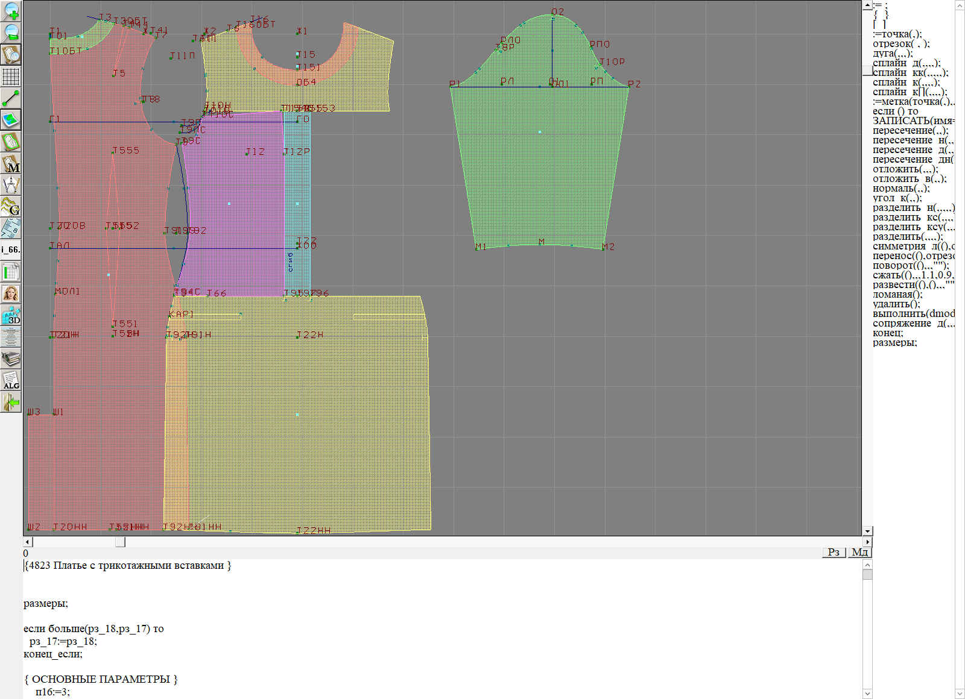Click the i_66. label button
This screenshot has height=699, width=965.
tap(11, 249)
